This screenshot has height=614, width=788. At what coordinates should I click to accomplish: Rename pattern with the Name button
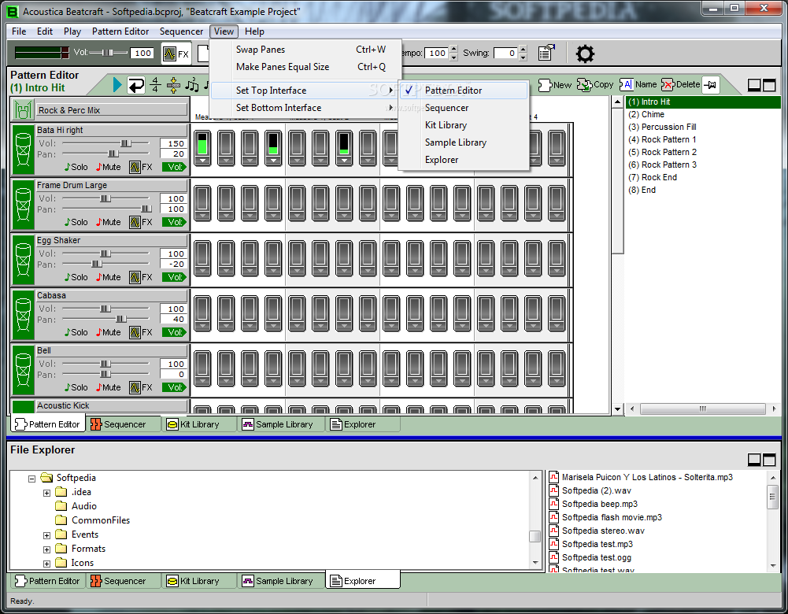(638, 85)
